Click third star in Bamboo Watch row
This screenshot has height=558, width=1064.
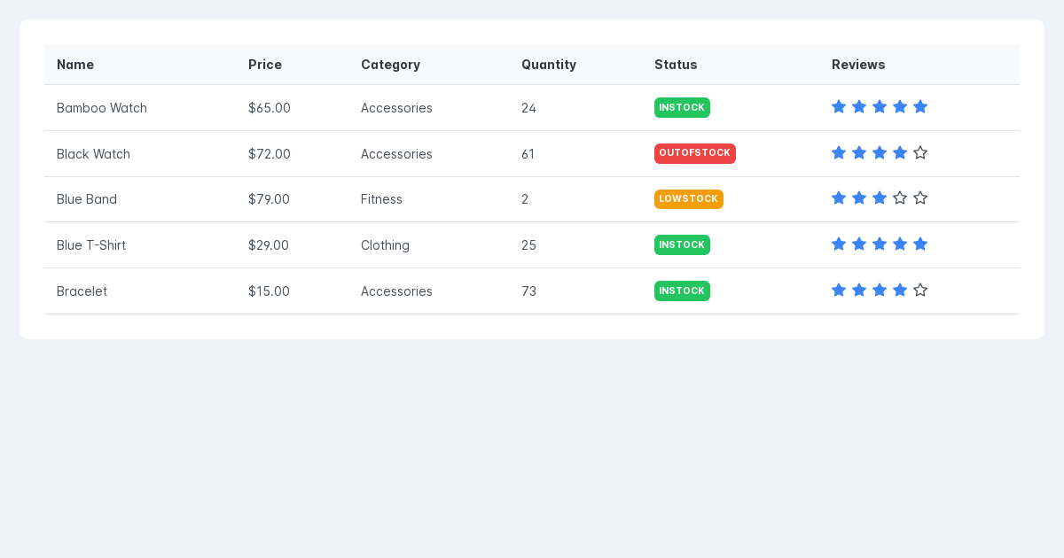[x=880, y=107]
